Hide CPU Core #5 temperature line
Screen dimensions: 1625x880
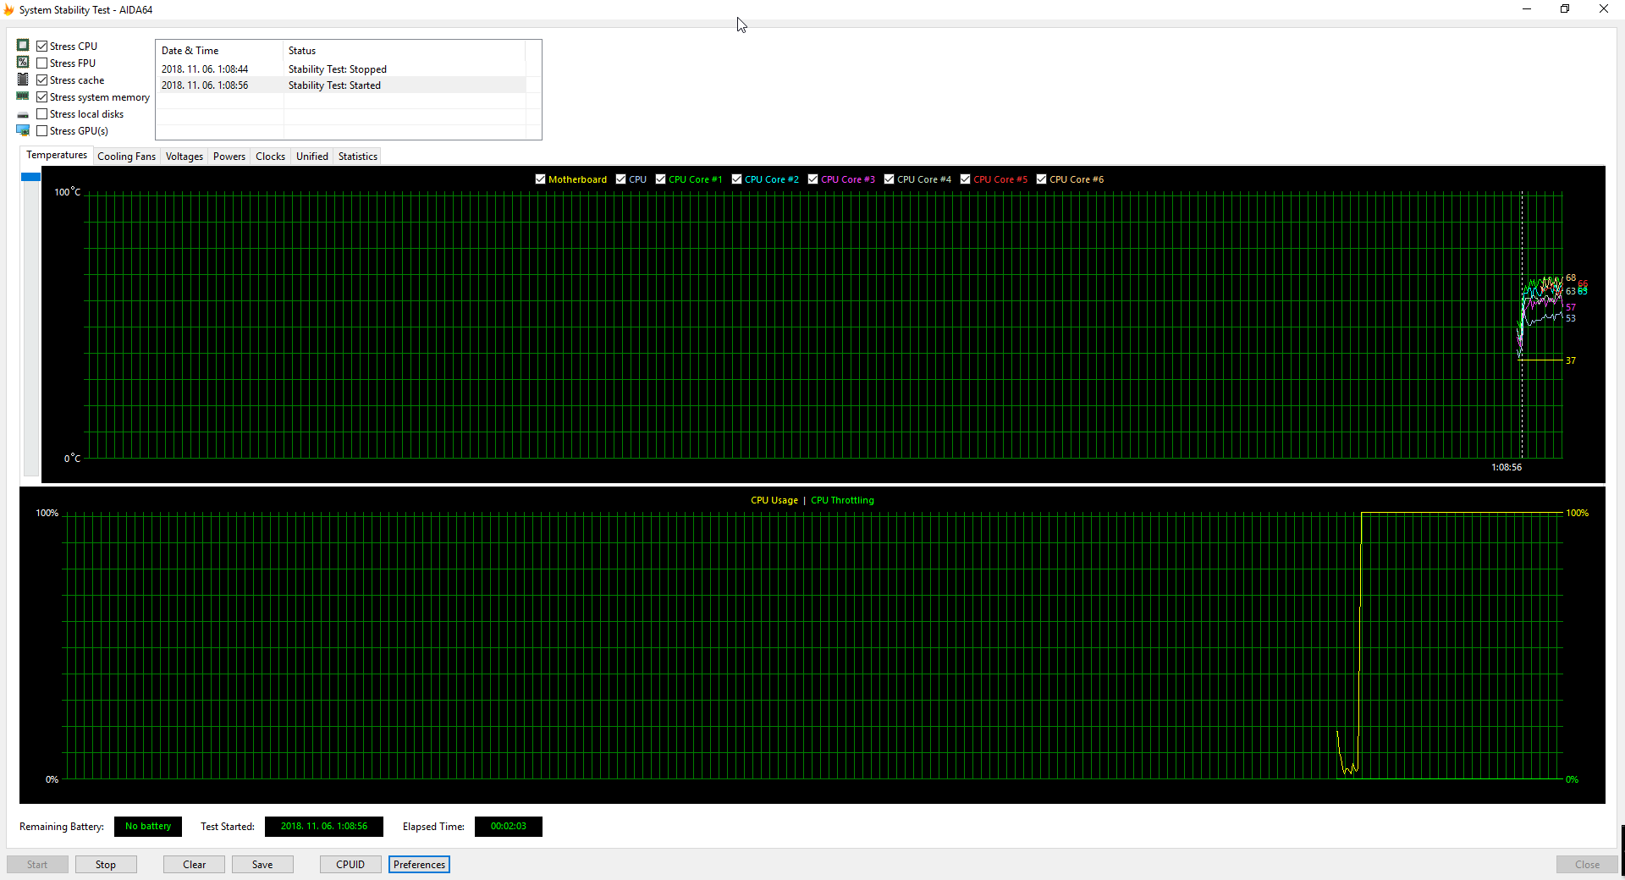966,179
